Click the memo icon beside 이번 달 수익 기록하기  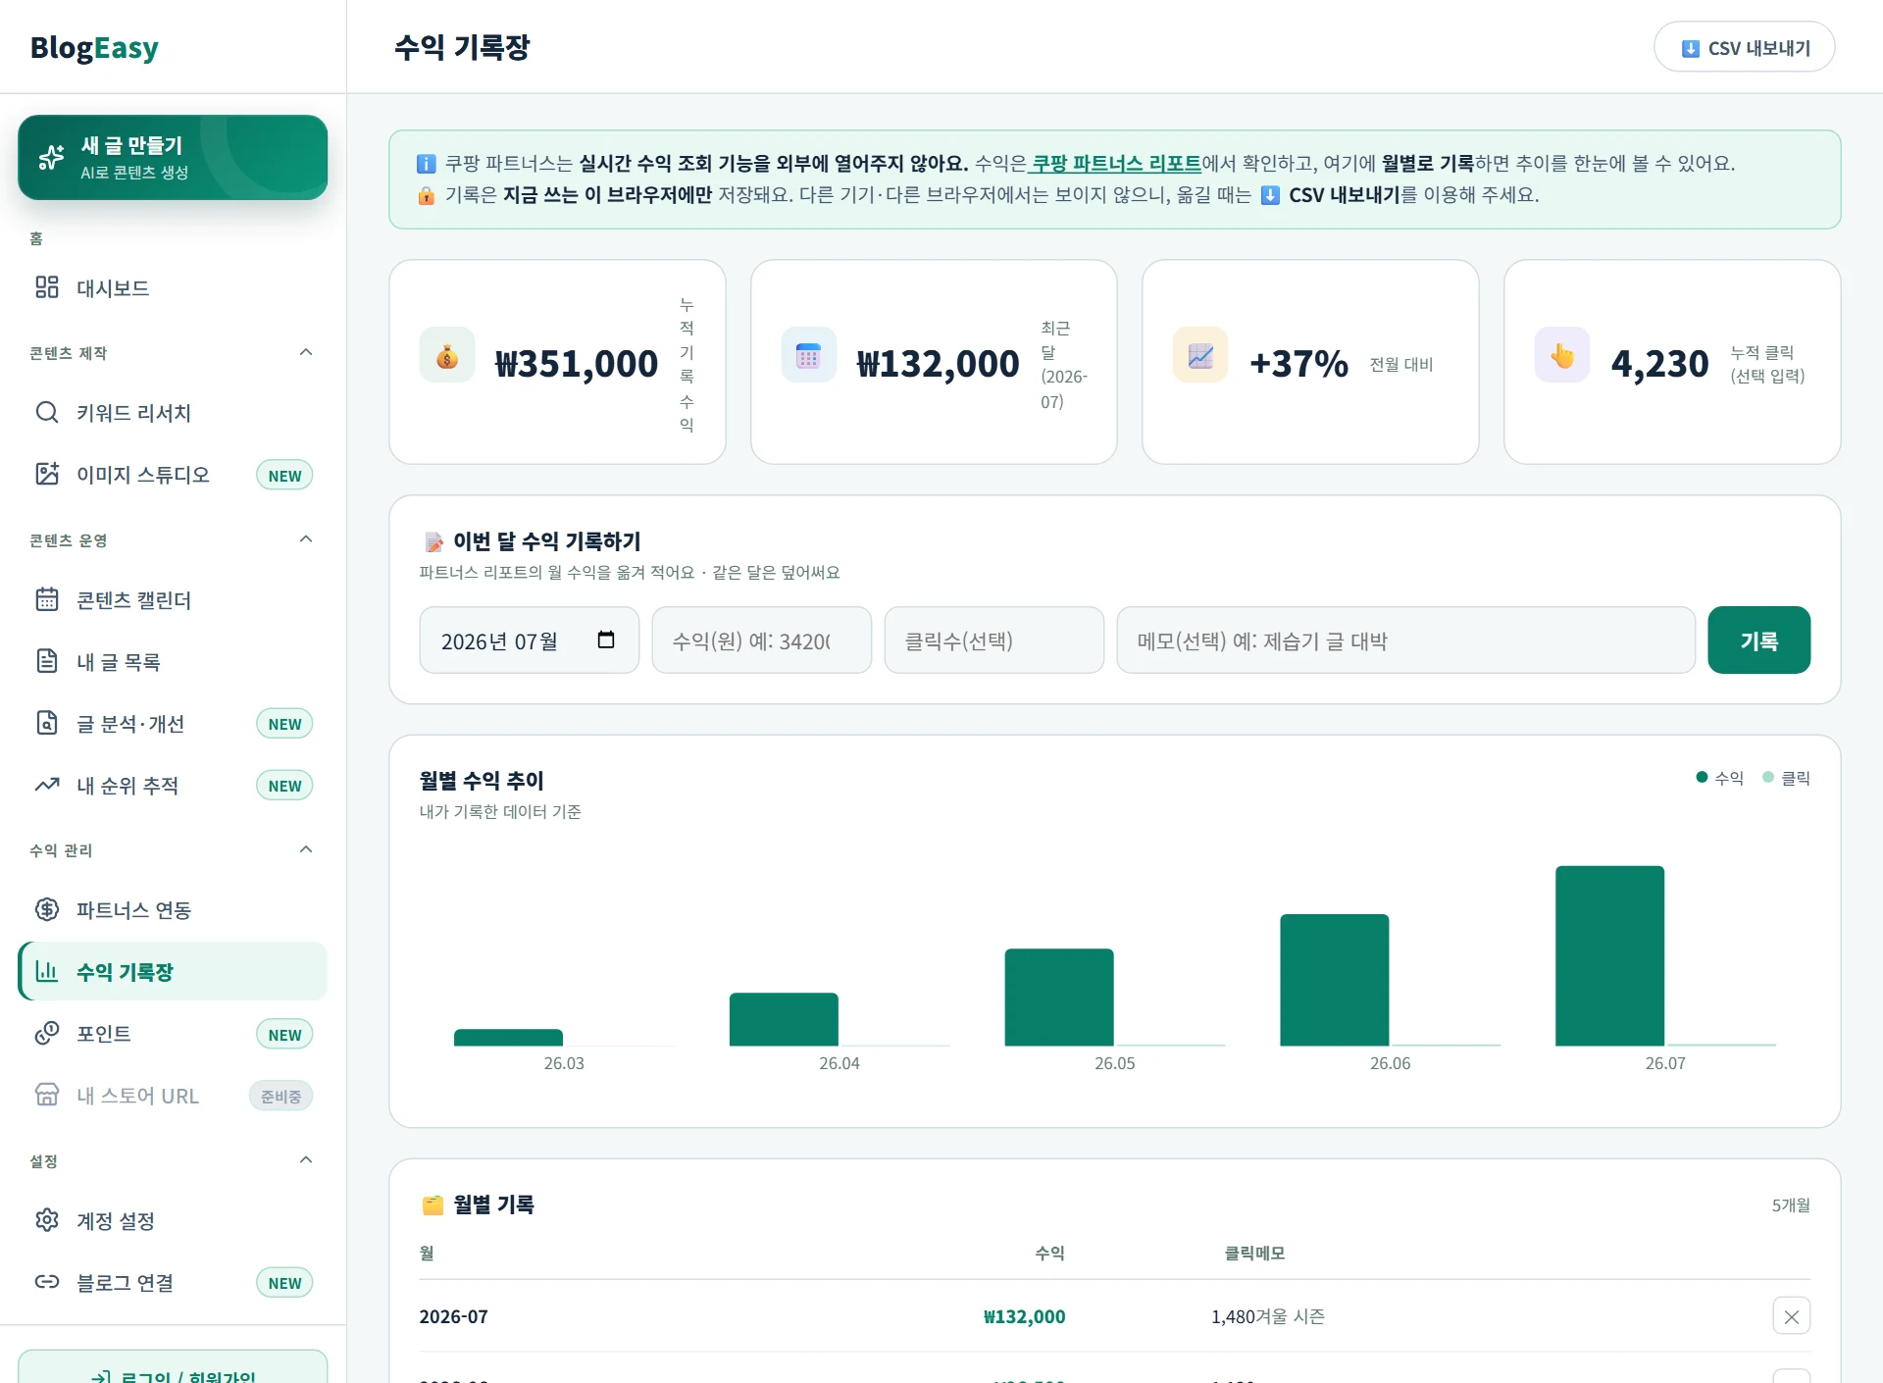pos(433,542)
